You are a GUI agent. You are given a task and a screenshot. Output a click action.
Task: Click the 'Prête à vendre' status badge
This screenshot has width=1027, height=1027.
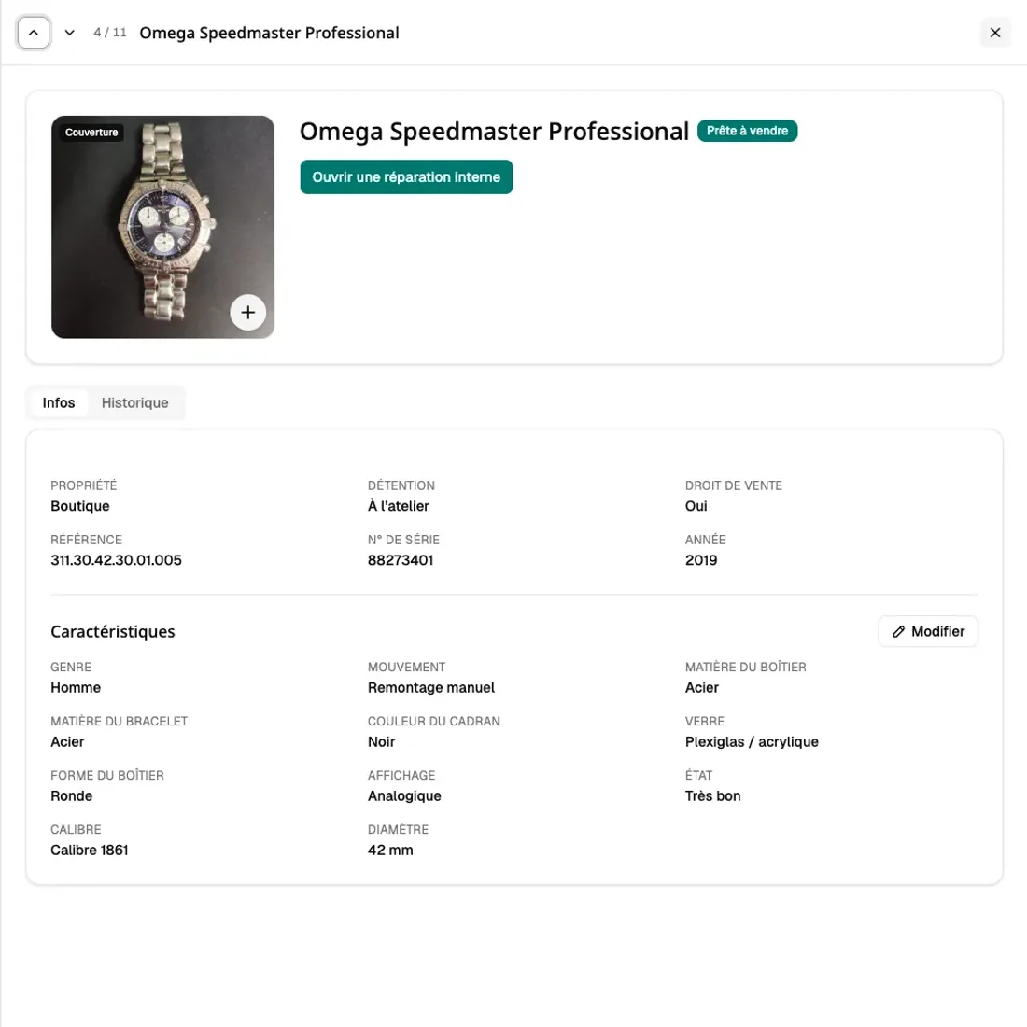pyautogui.click(x=747, y=131)
